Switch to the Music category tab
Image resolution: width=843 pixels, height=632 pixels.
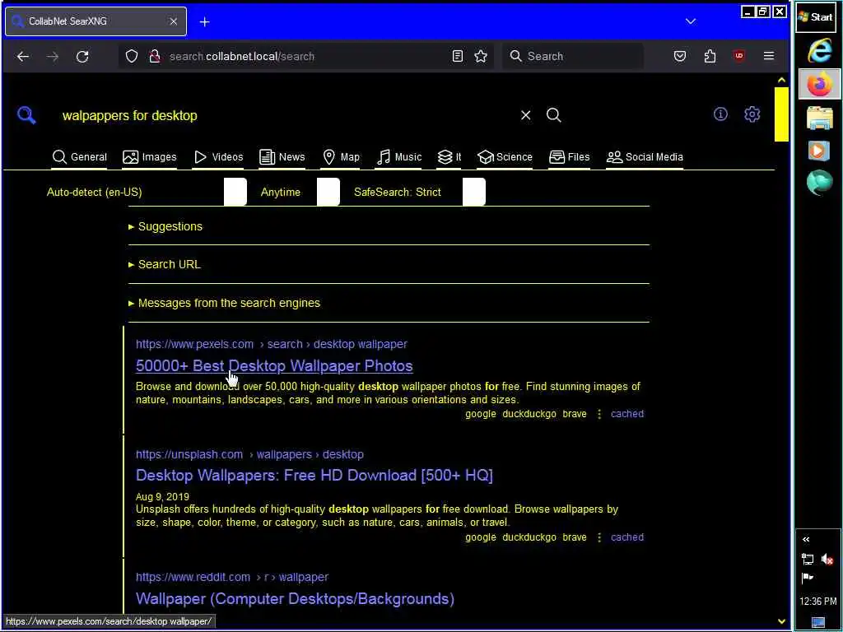click(399, 157)
